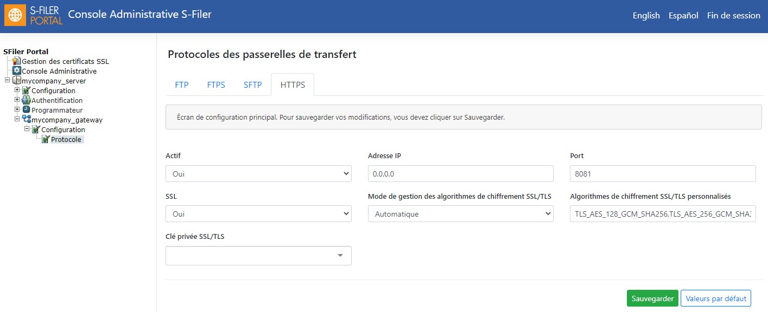Click the Port input field

click(x=663, y=174)
